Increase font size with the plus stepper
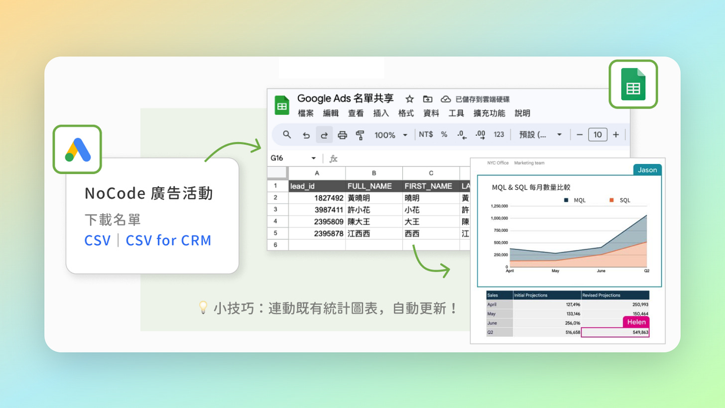Image resolution: width=725 pixels, height=408 pixels. point(615,135)
